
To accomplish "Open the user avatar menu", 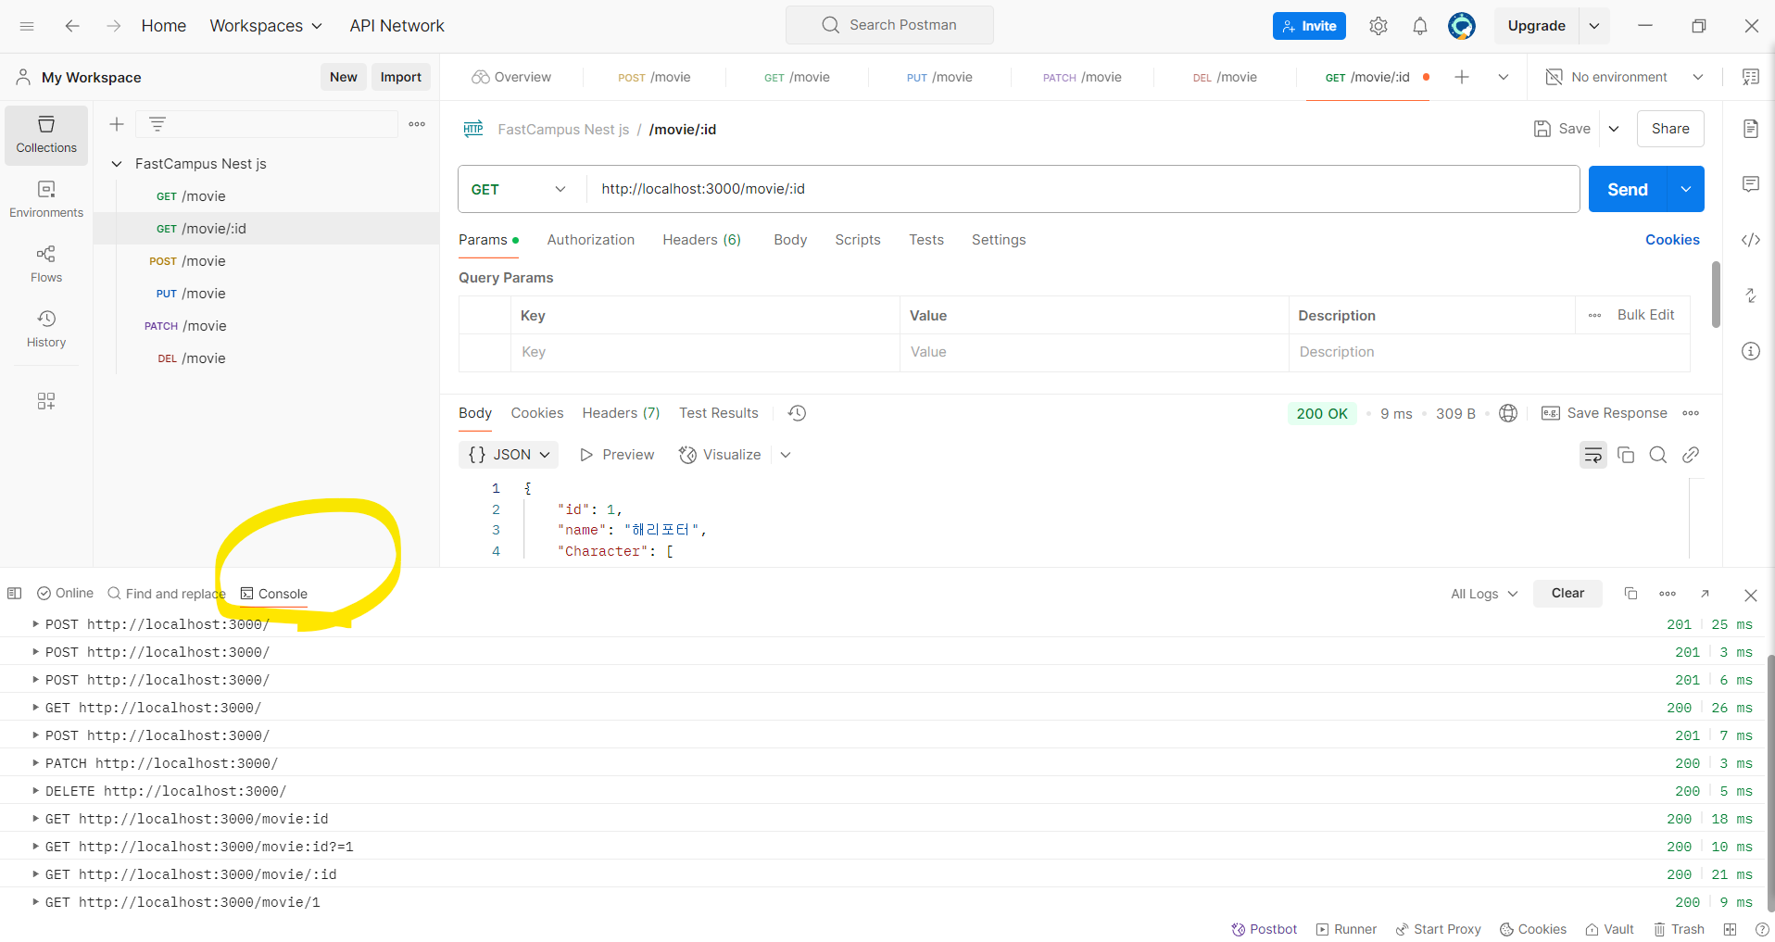I will [1462, 26].
